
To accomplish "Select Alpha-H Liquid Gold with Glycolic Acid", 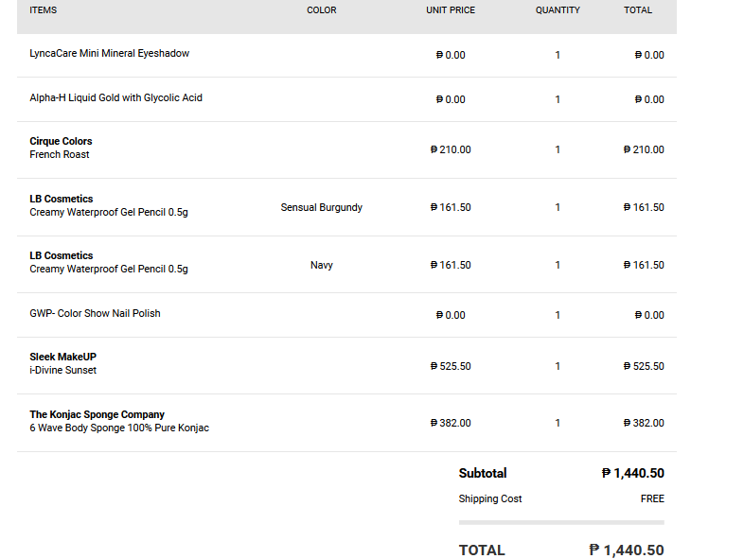I will pyautogui.click(x=115, y=97).
